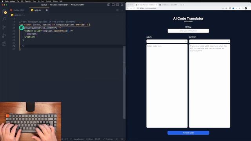Expand the INPUT language dropdown
The image size is (251, 141).
pyautogui.click(x=167, y=41)
